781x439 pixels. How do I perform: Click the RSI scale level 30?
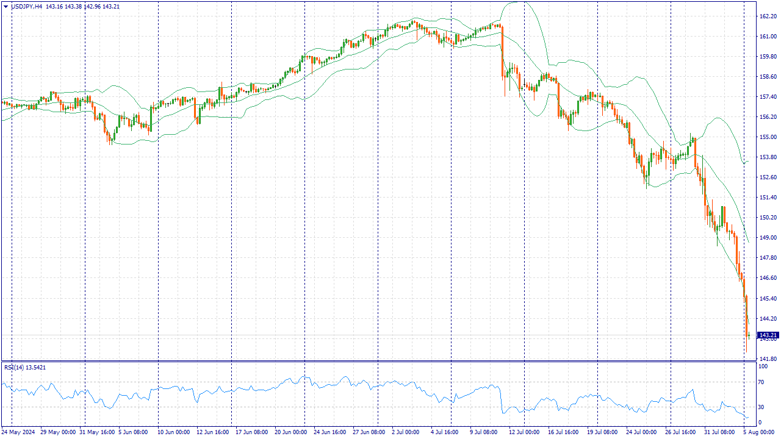pyautogui.click(x=761, y=407)
